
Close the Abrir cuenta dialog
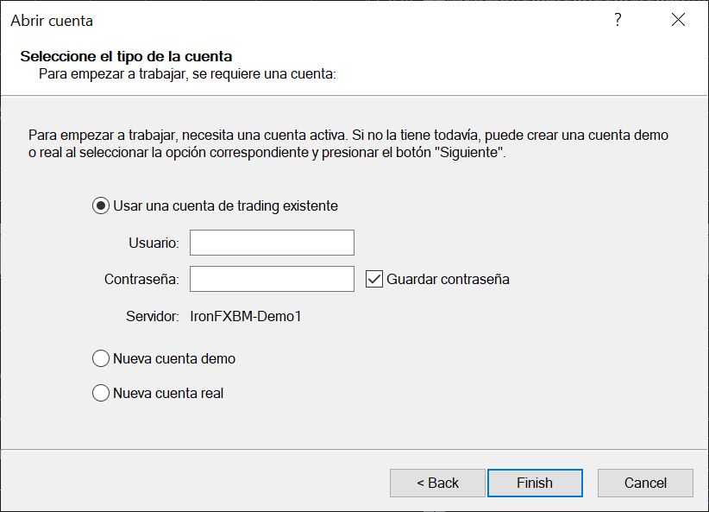678,20
